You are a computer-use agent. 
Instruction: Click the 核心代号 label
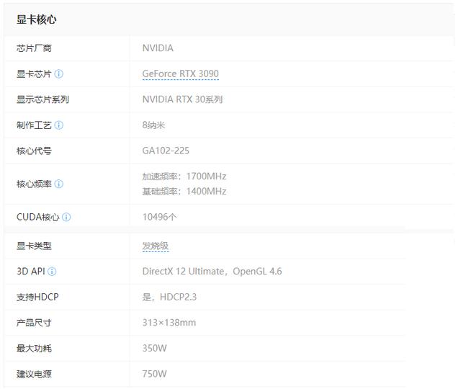34,151
